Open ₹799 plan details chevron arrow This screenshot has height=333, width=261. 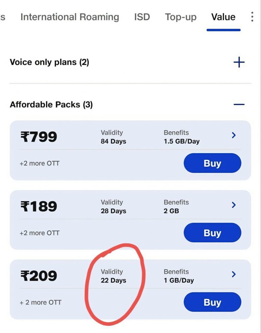[234, 135]
